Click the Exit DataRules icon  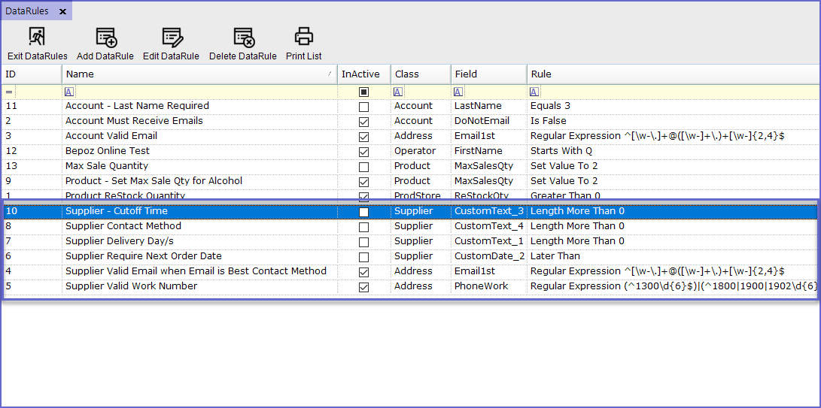pos(37,36)
